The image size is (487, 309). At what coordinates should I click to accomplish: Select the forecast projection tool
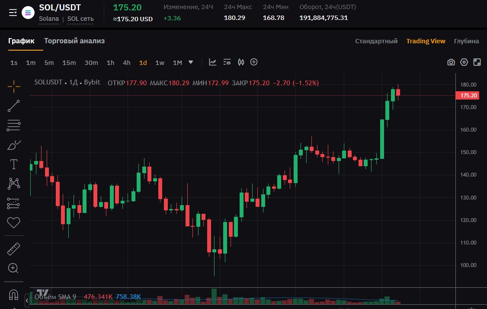pos(14,203)
